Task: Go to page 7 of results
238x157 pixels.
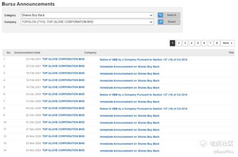Action: 210,43
